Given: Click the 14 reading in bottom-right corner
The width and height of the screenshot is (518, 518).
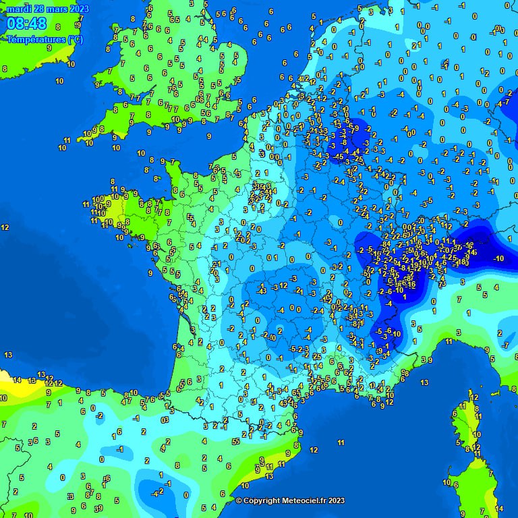Looking at the screenshot, I should click(499, 509).
